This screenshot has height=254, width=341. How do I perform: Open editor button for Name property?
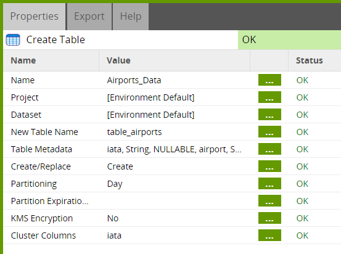click(x=269, y=80)
